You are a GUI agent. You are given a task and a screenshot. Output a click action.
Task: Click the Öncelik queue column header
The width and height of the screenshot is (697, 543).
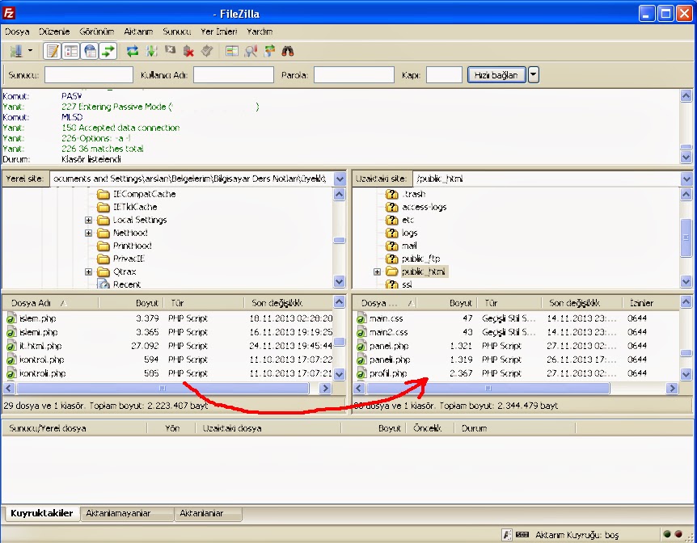pyautogui.click(x=431, y=428)
